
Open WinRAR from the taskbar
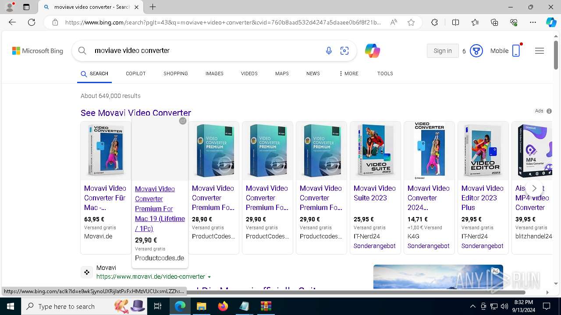click(x=266, y=306)
